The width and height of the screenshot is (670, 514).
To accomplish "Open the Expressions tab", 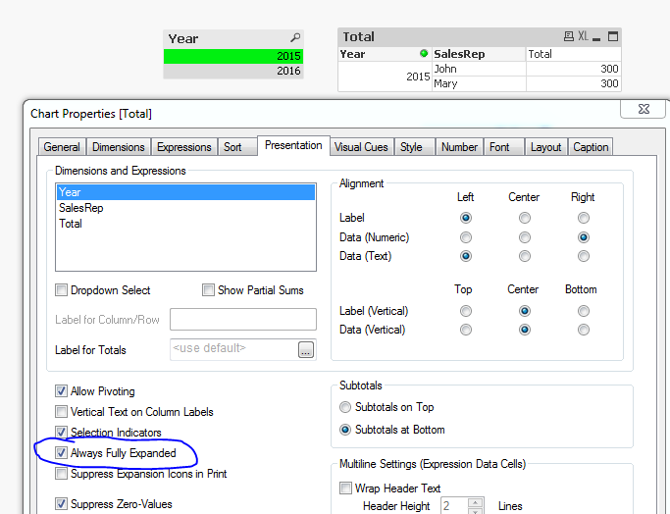I will point(184,147).
